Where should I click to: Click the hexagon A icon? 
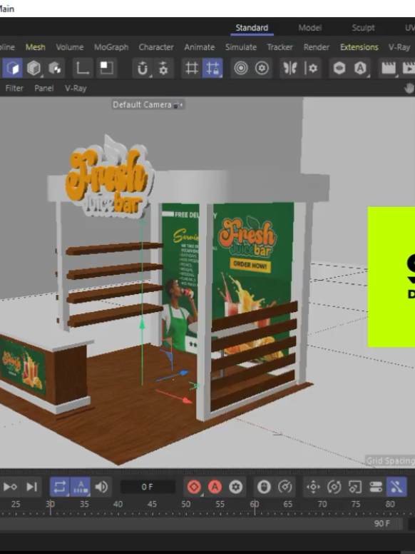tap(360, 68)
